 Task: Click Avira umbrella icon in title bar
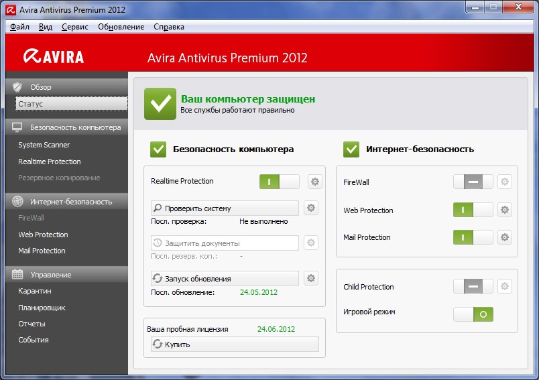pyautogui.click(x=10, y=10)
